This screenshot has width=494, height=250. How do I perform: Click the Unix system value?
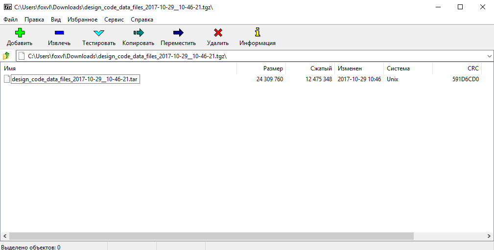393,79
